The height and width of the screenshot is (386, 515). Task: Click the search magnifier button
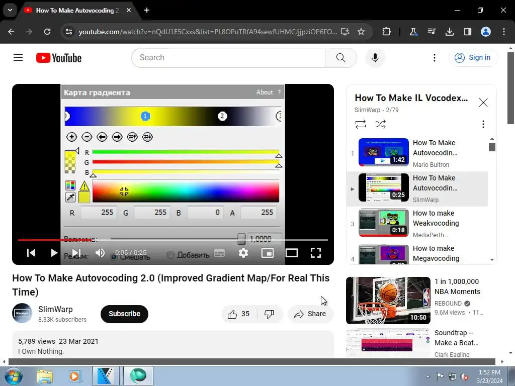341,58
